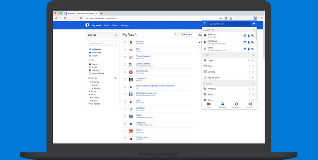Viewport: 318px width, 160px height.
Task: Add a new folder with the Folders plus icon
Action: tap(116, 78)
